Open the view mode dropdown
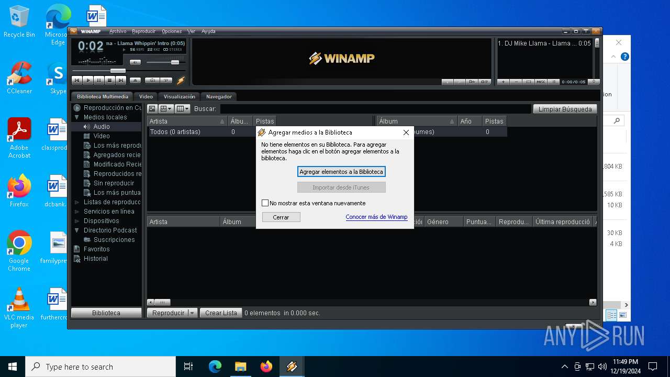 pos(166,109)
